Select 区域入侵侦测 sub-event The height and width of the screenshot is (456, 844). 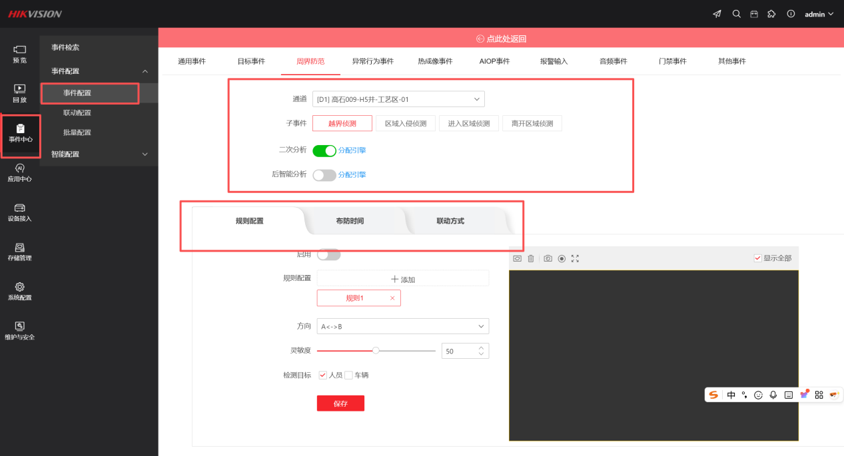tap(406, 123)
